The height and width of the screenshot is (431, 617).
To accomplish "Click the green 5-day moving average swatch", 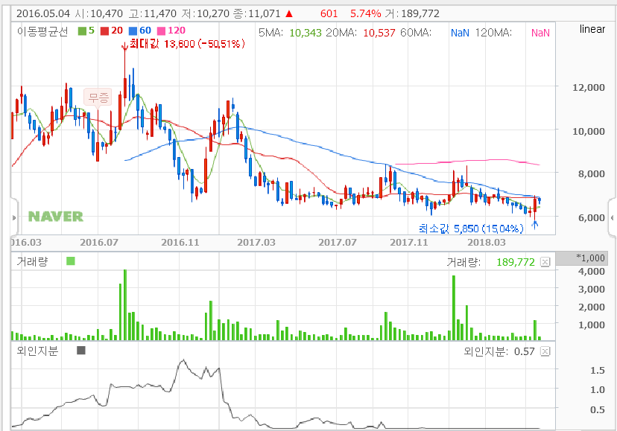I will click(x=82, y=31).
